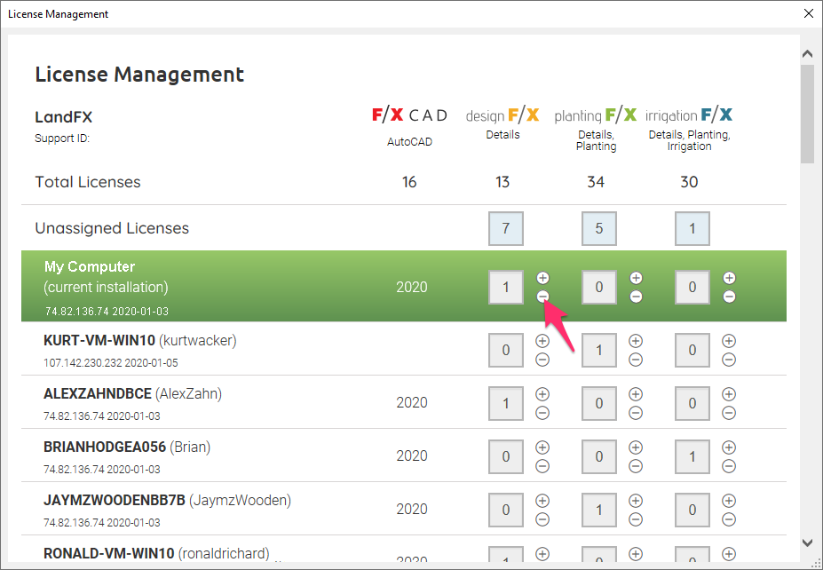Select the My Computer current installation row
The image size is (823, 570).
(404, 286)
